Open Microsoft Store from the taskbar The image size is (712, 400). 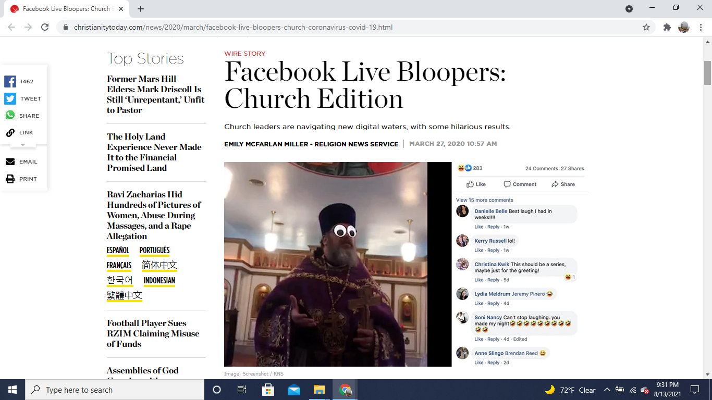pos(268,390)
